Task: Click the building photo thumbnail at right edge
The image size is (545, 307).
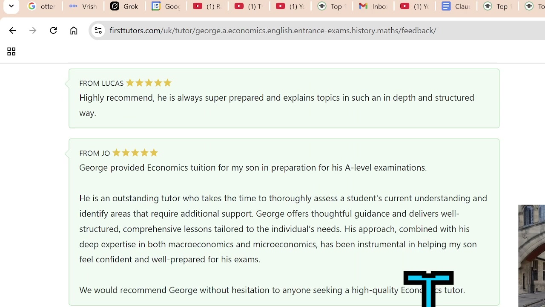Action: (x=531, y=256)
